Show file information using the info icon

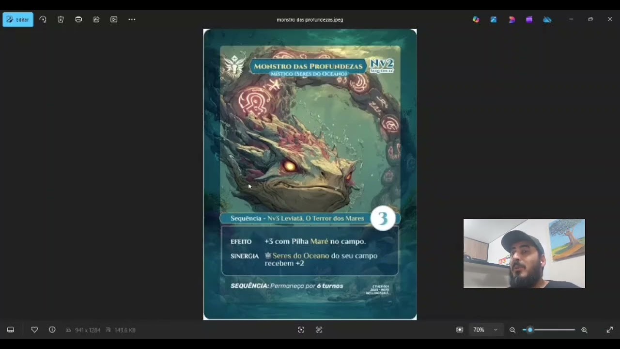52,330
